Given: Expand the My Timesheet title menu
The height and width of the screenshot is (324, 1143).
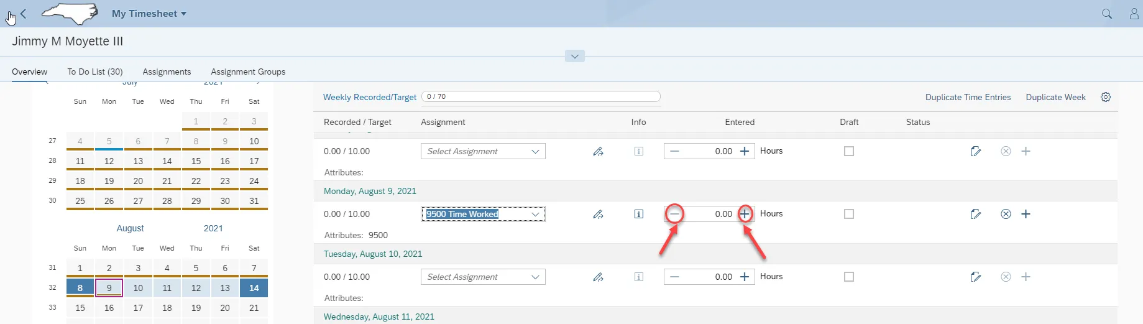Looking at the screenshot, I should (149, 14).
